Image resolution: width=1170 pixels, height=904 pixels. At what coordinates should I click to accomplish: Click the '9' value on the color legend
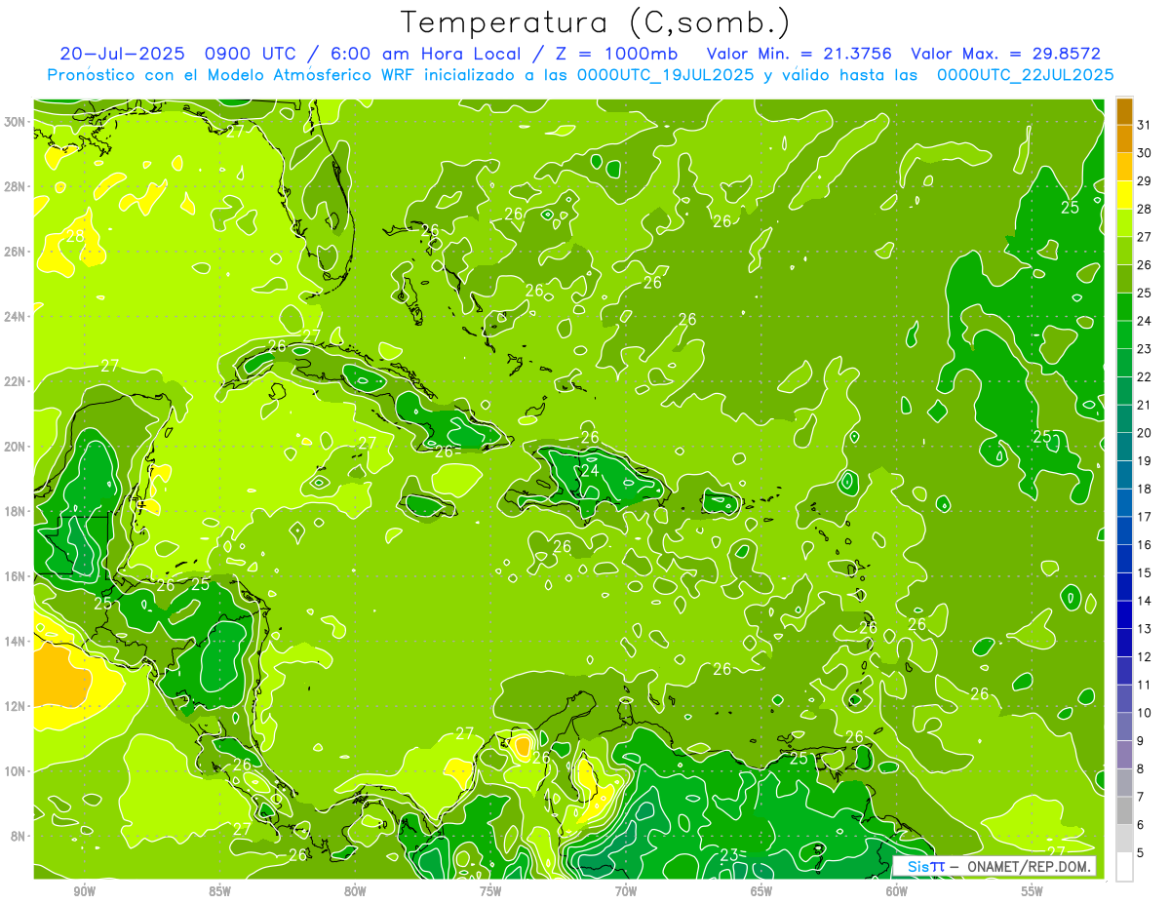point(1140,741)
